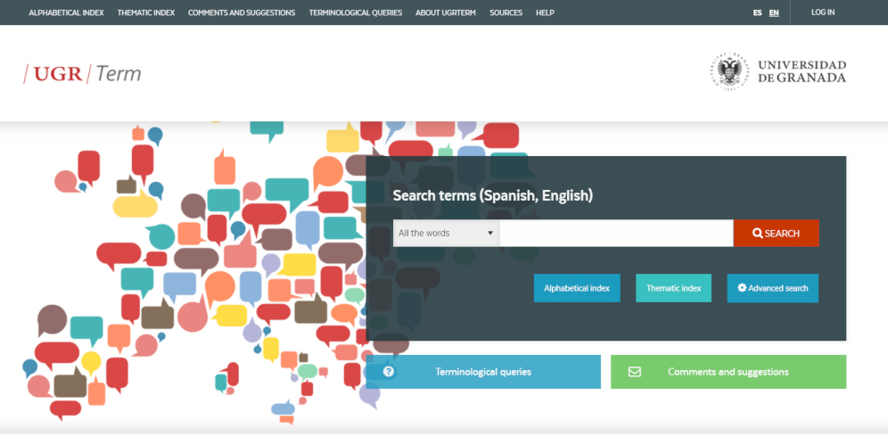Switch language to EN
The image size is (888, 437).
coord(774,12)
